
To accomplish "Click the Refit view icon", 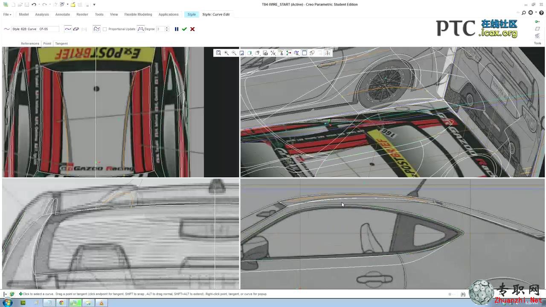I will (x=218, y=53).
